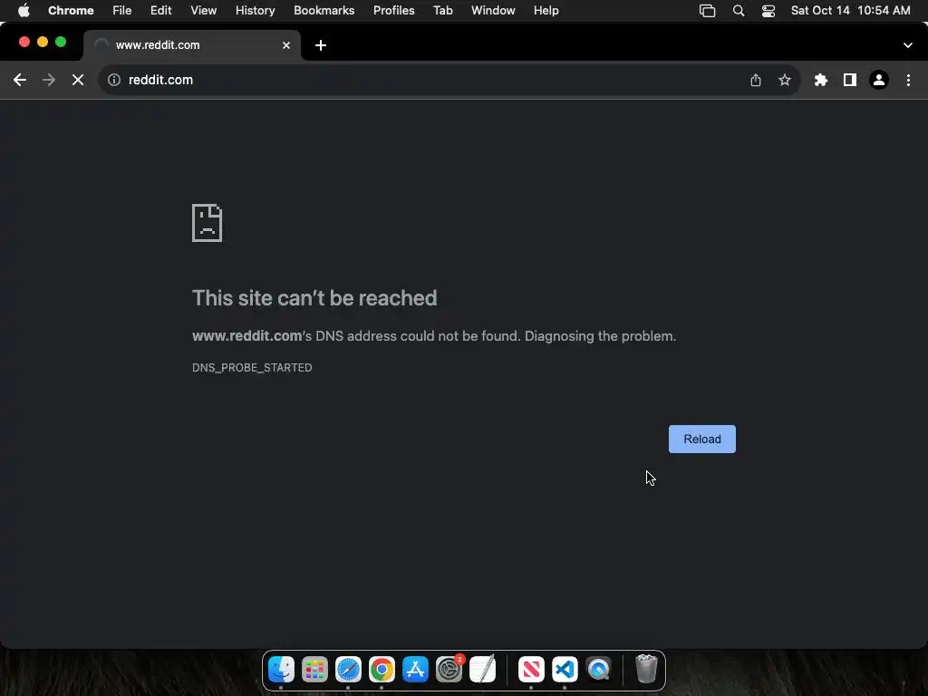
Task: Open TextEdit from the Dock
Action: coord(483,670)
